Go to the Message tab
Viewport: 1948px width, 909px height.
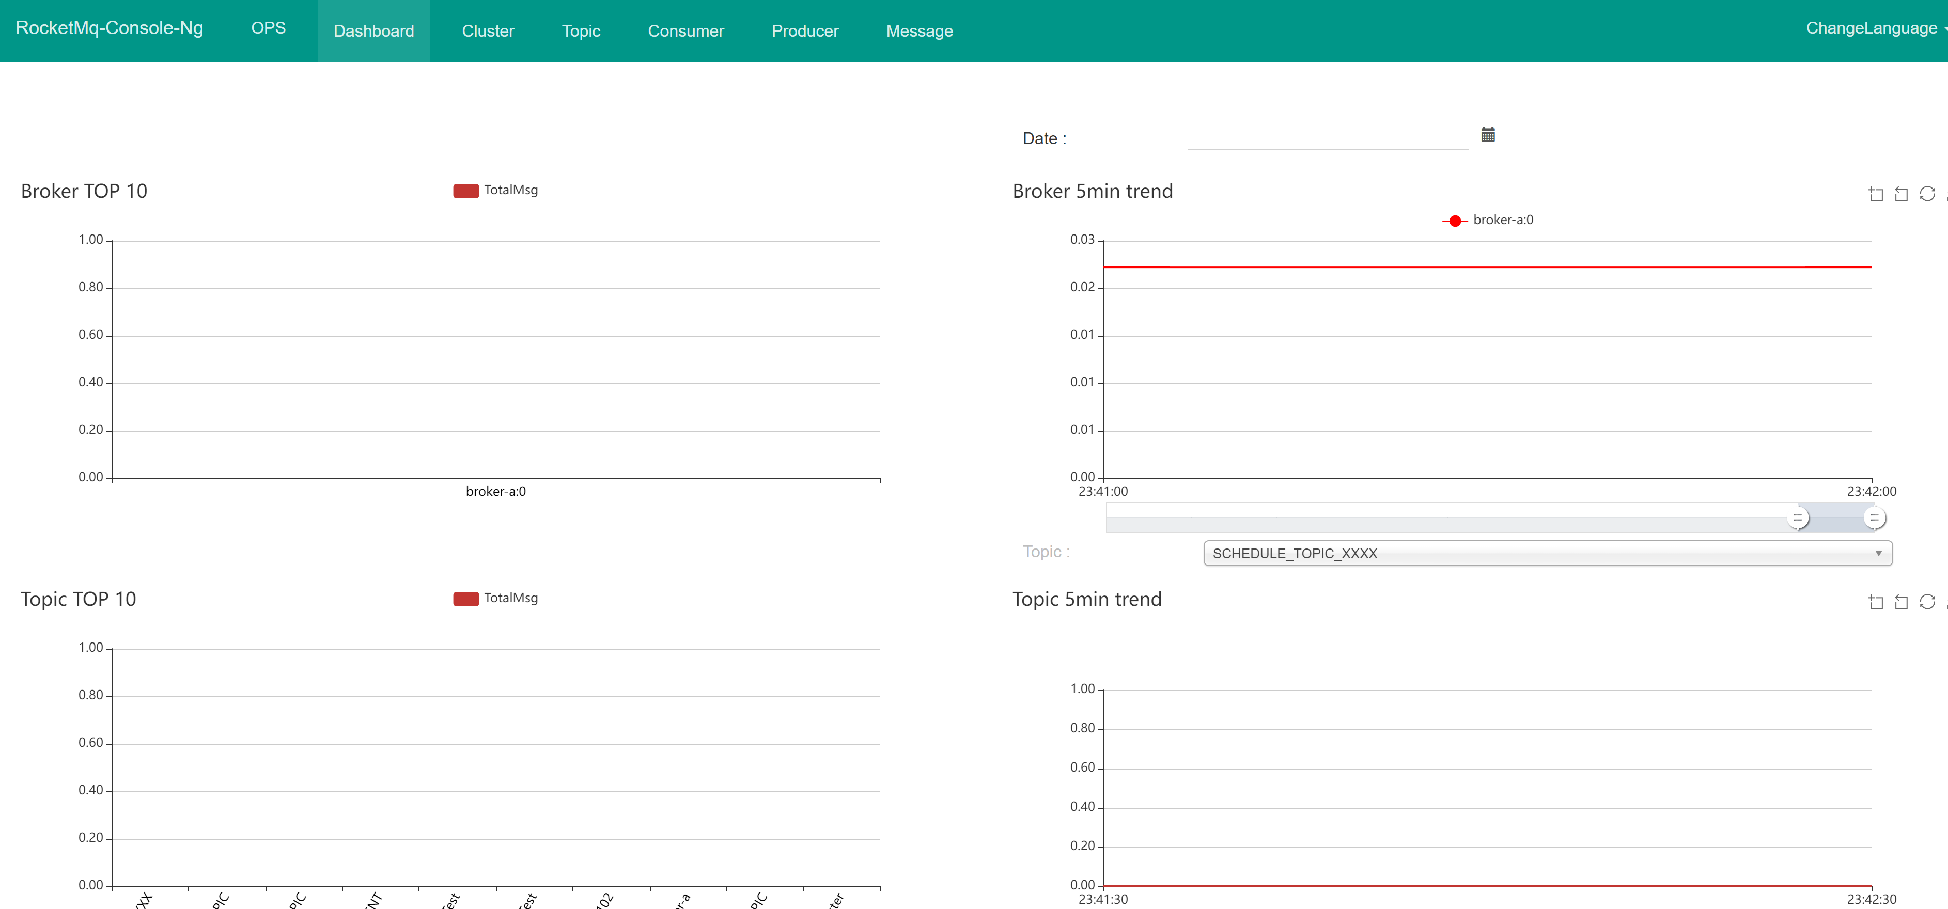point(919,31)
